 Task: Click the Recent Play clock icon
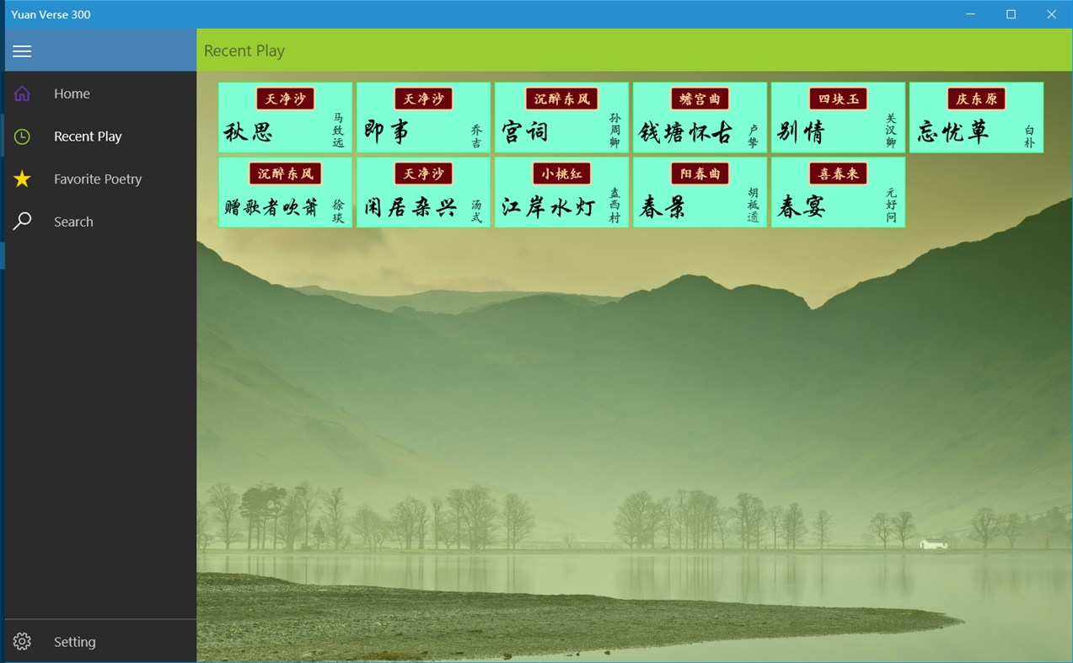22,136
